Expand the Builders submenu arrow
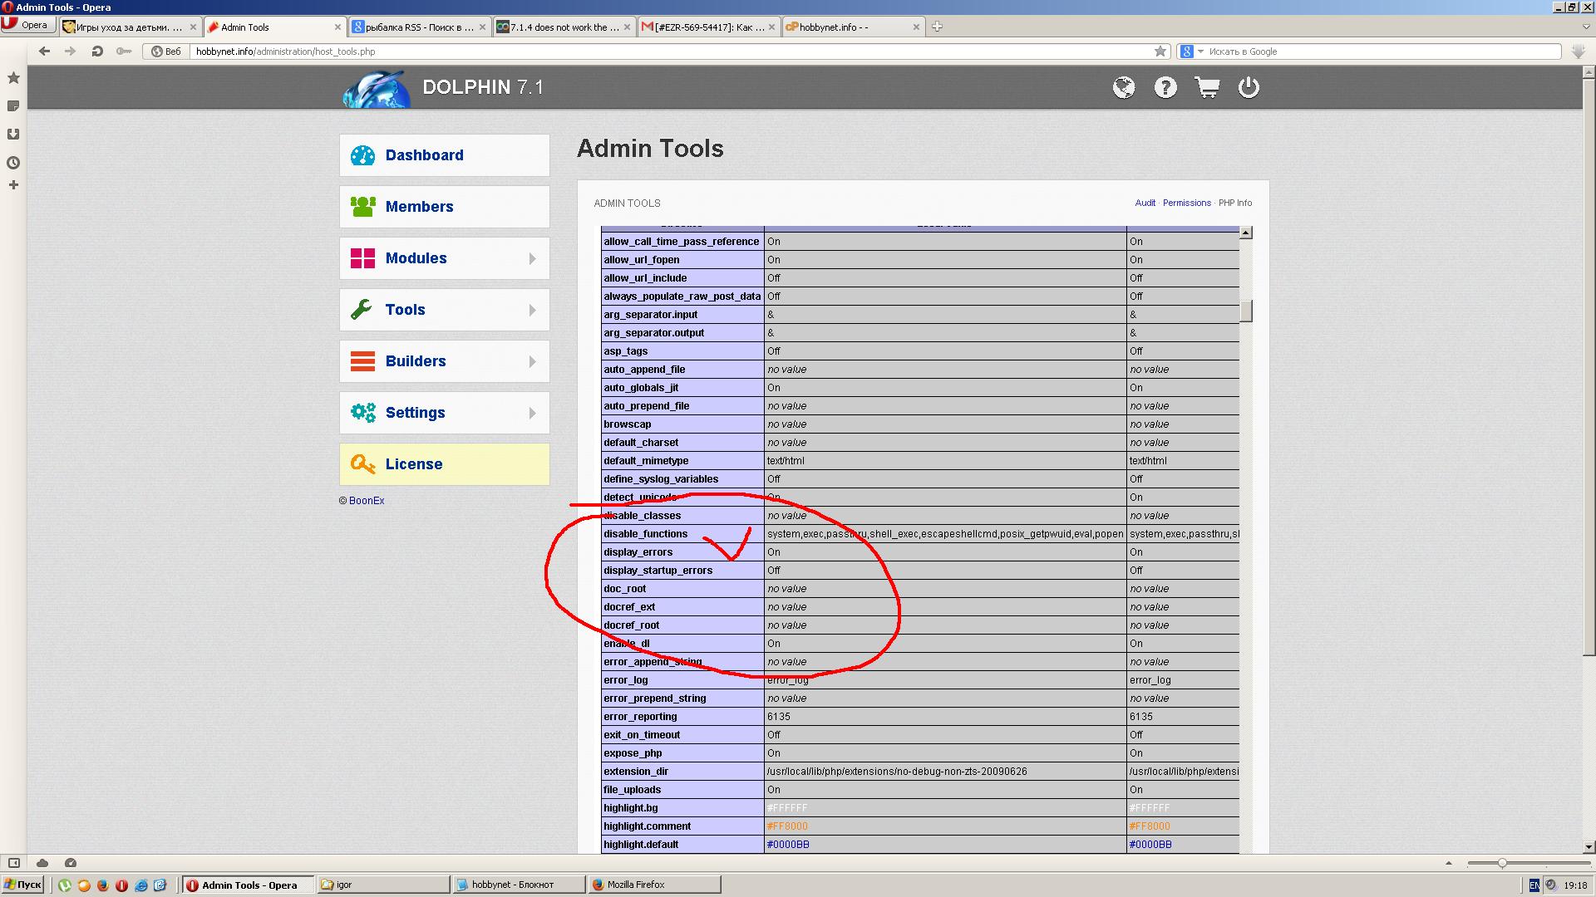 532,361
